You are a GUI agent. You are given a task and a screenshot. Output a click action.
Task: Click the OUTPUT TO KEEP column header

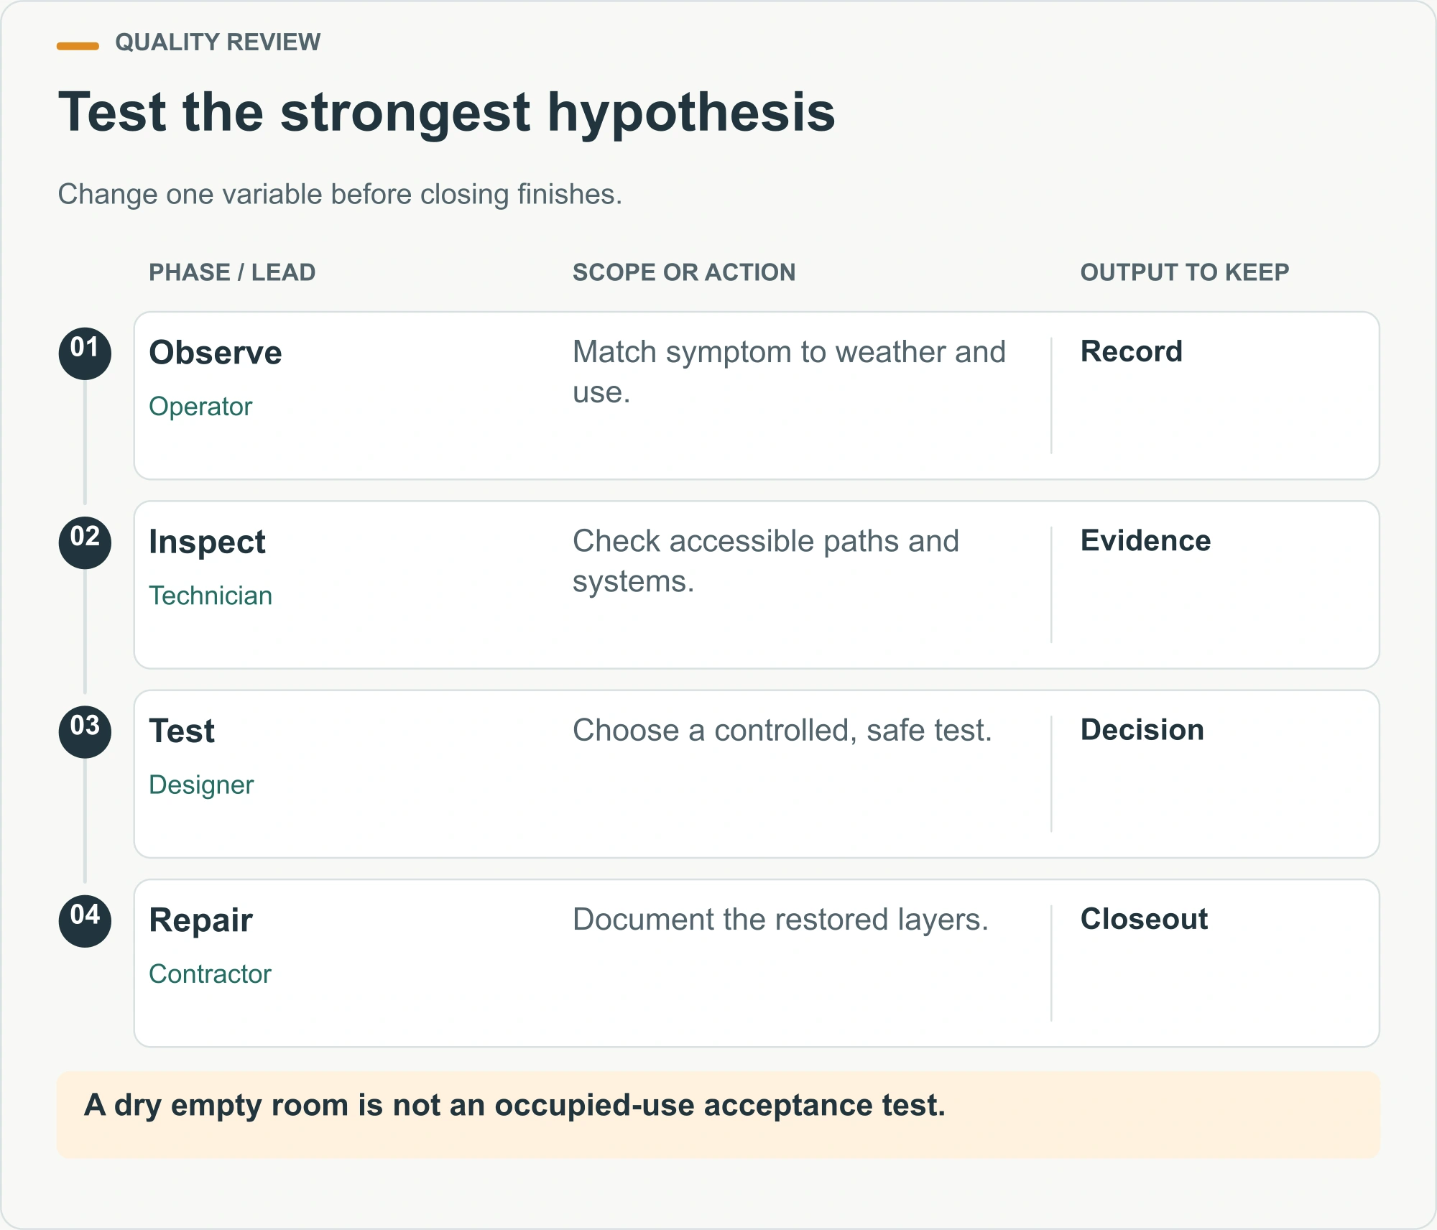click(x=1185, y=272)
